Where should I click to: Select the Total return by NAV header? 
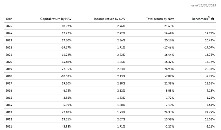(x=160, y=19)
